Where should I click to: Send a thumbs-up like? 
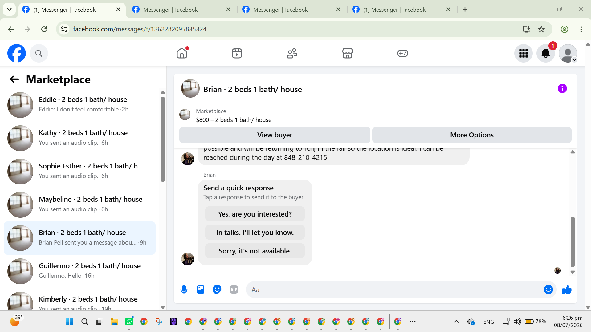tap(567, 289)
